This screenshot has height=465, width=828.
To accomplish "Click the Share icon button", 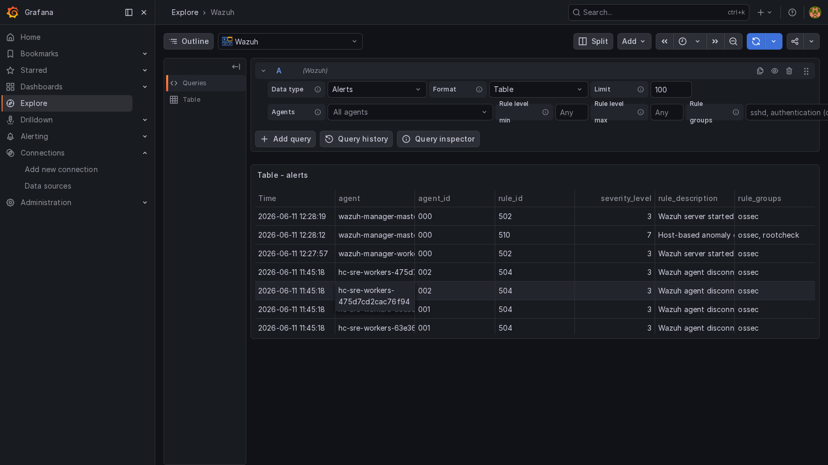I will pos(795,41).
